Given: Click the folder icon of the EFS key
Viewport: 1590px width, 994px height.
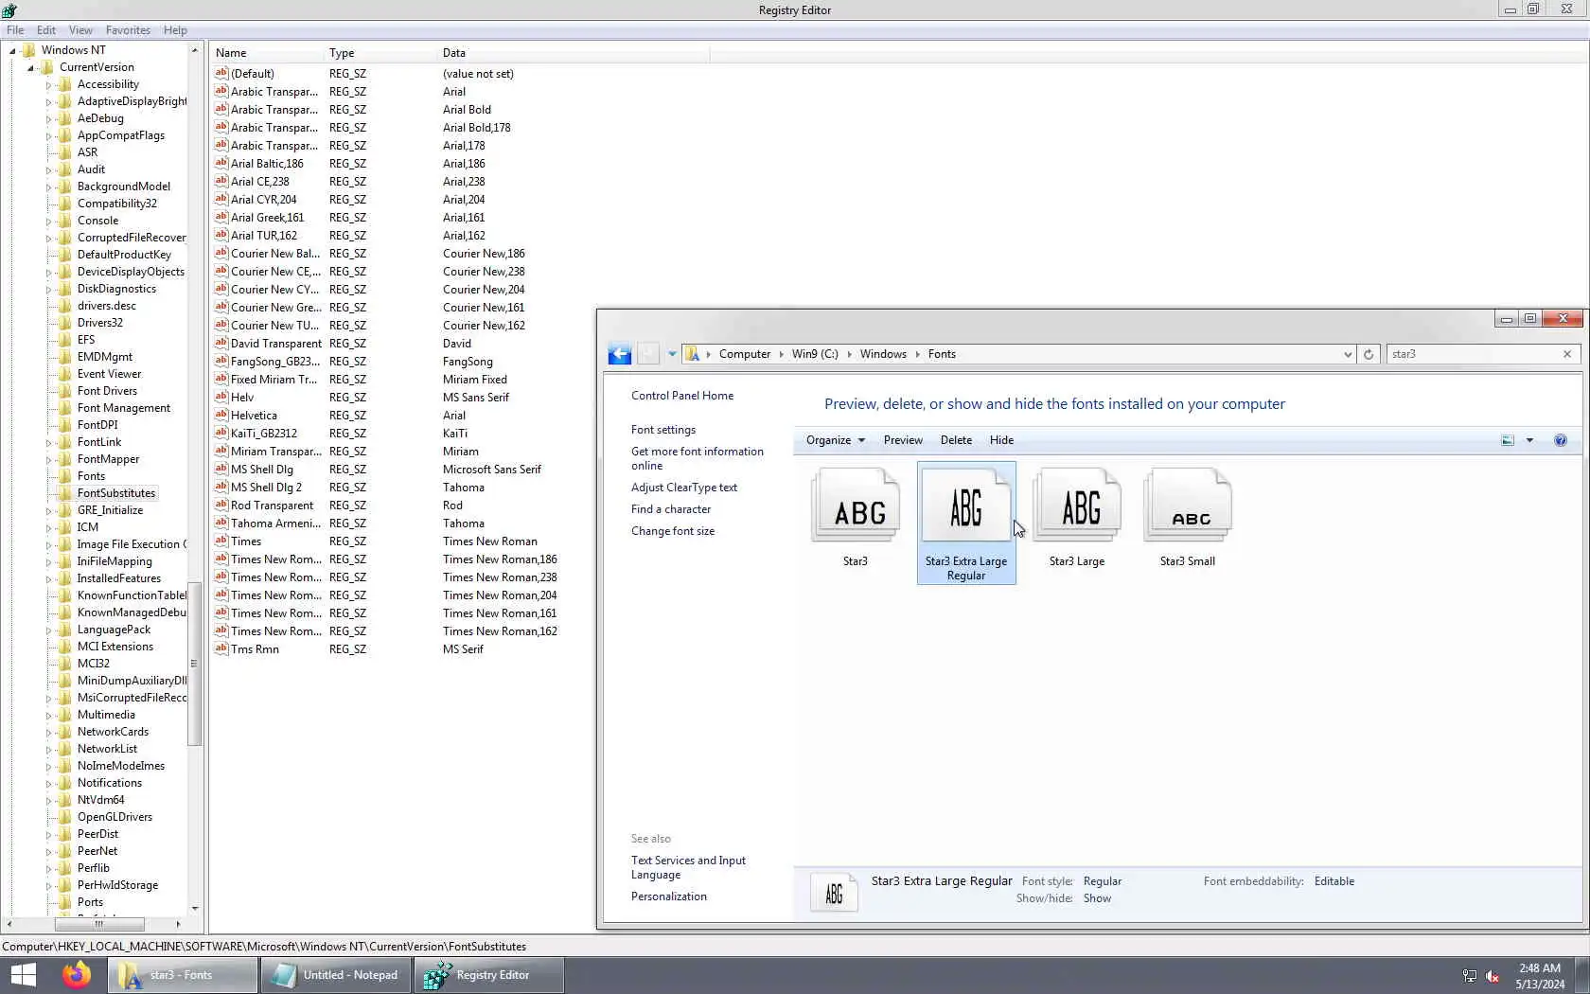Looking at the screenshot, I should coord(64,340).
